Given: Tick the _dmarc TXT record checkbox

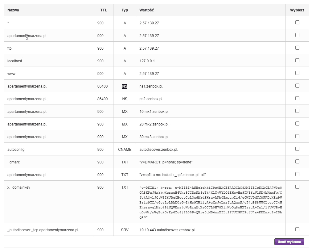Looking at the screenshot, I should (x=297, y=162).
